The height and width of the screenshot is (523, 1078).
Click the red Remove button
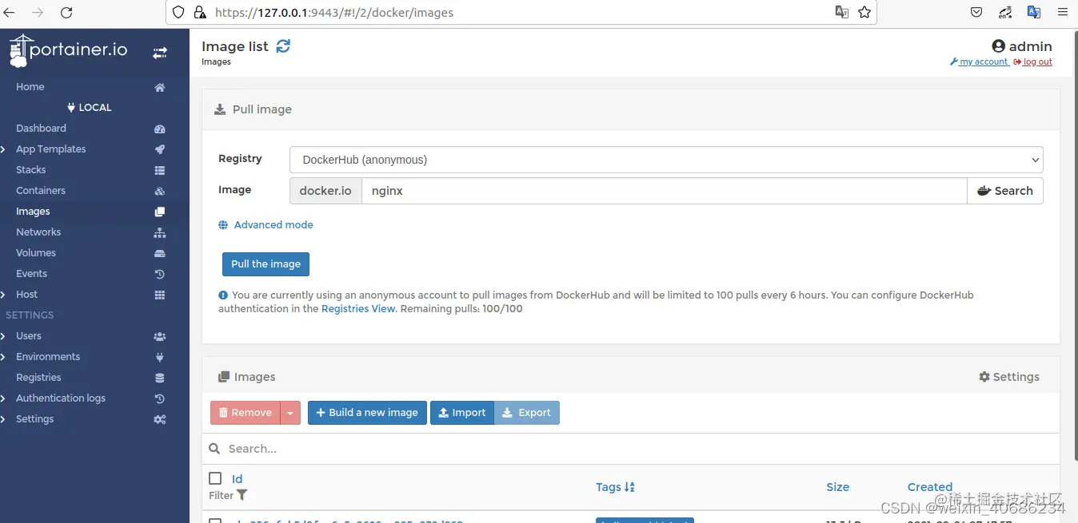click(246, 413)
